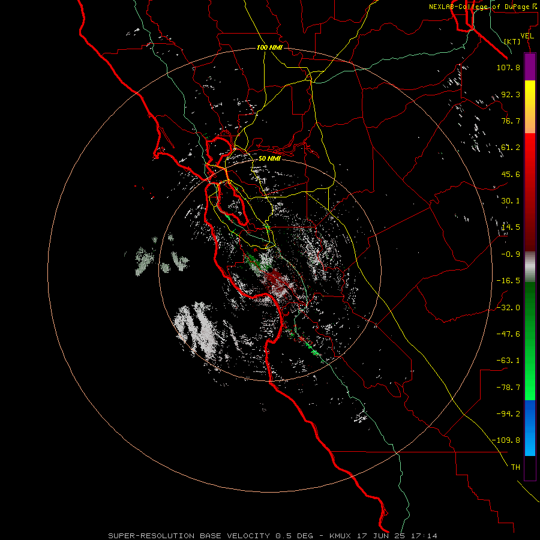
Task: Click the -109.8 velocity scale value
Action: coord(506,440)
